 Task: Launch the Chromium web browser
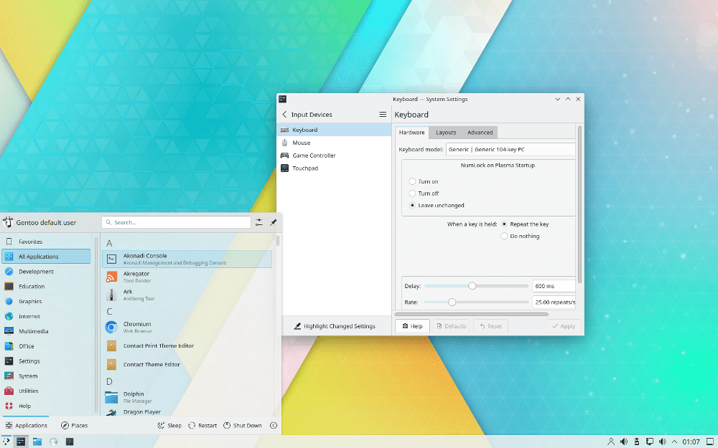(179, 326)
